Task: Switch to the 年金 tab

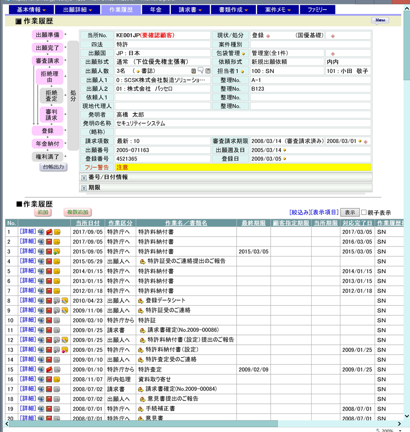Action: (x=156, y=10)
